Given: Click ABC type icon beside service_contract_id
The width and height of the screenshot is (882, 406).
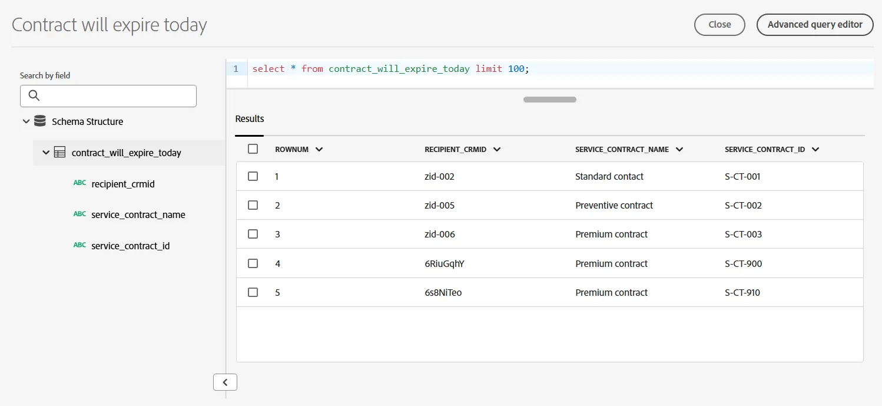Looking at the screenshot, I should coord(79,245).
